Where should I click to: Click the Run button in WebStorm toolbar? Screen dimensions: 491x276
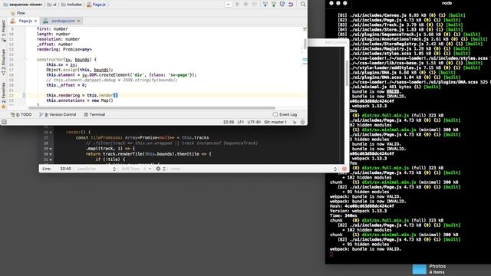coord(237,5)
